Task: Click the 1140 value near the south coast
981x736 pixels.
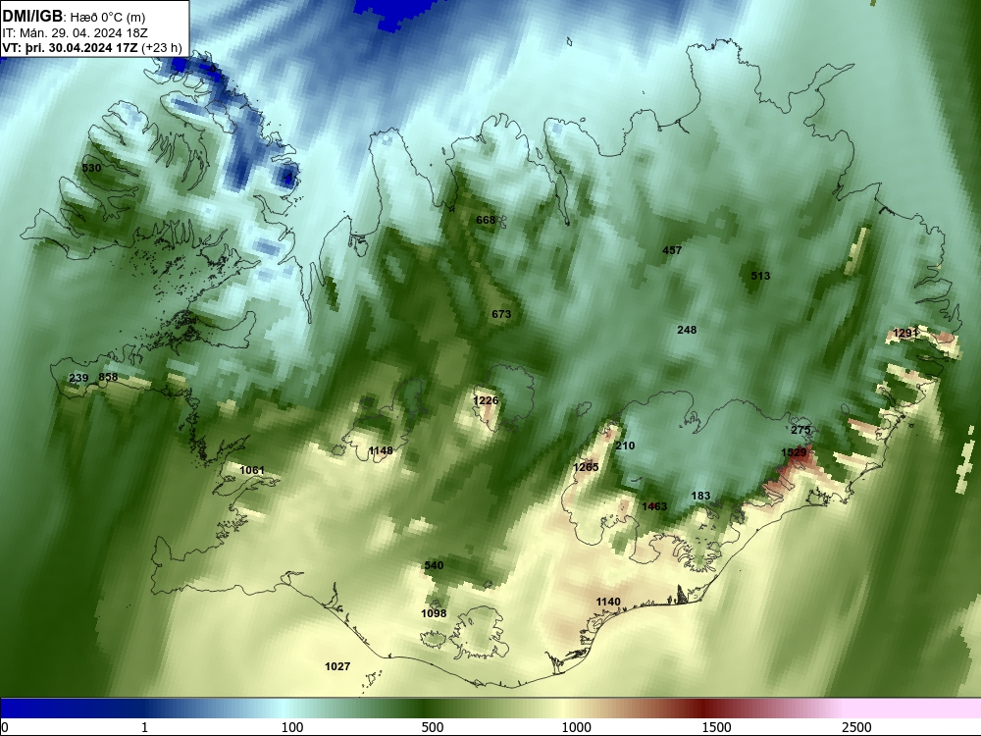Action: point(608,603)
